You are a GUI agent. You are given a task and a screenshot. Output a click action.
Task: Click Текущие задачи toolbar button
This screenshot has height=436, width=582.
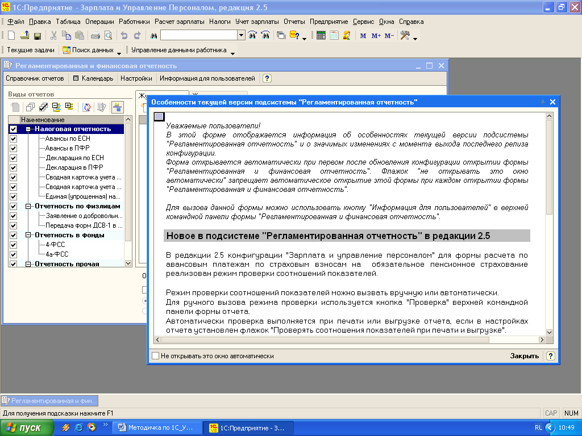pyautogui.click(x=31, y=50)
